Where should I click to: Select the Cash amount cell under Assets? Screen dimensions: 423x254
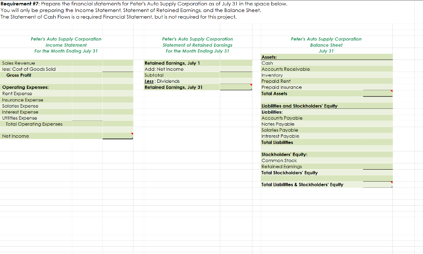tap(378, 63)
